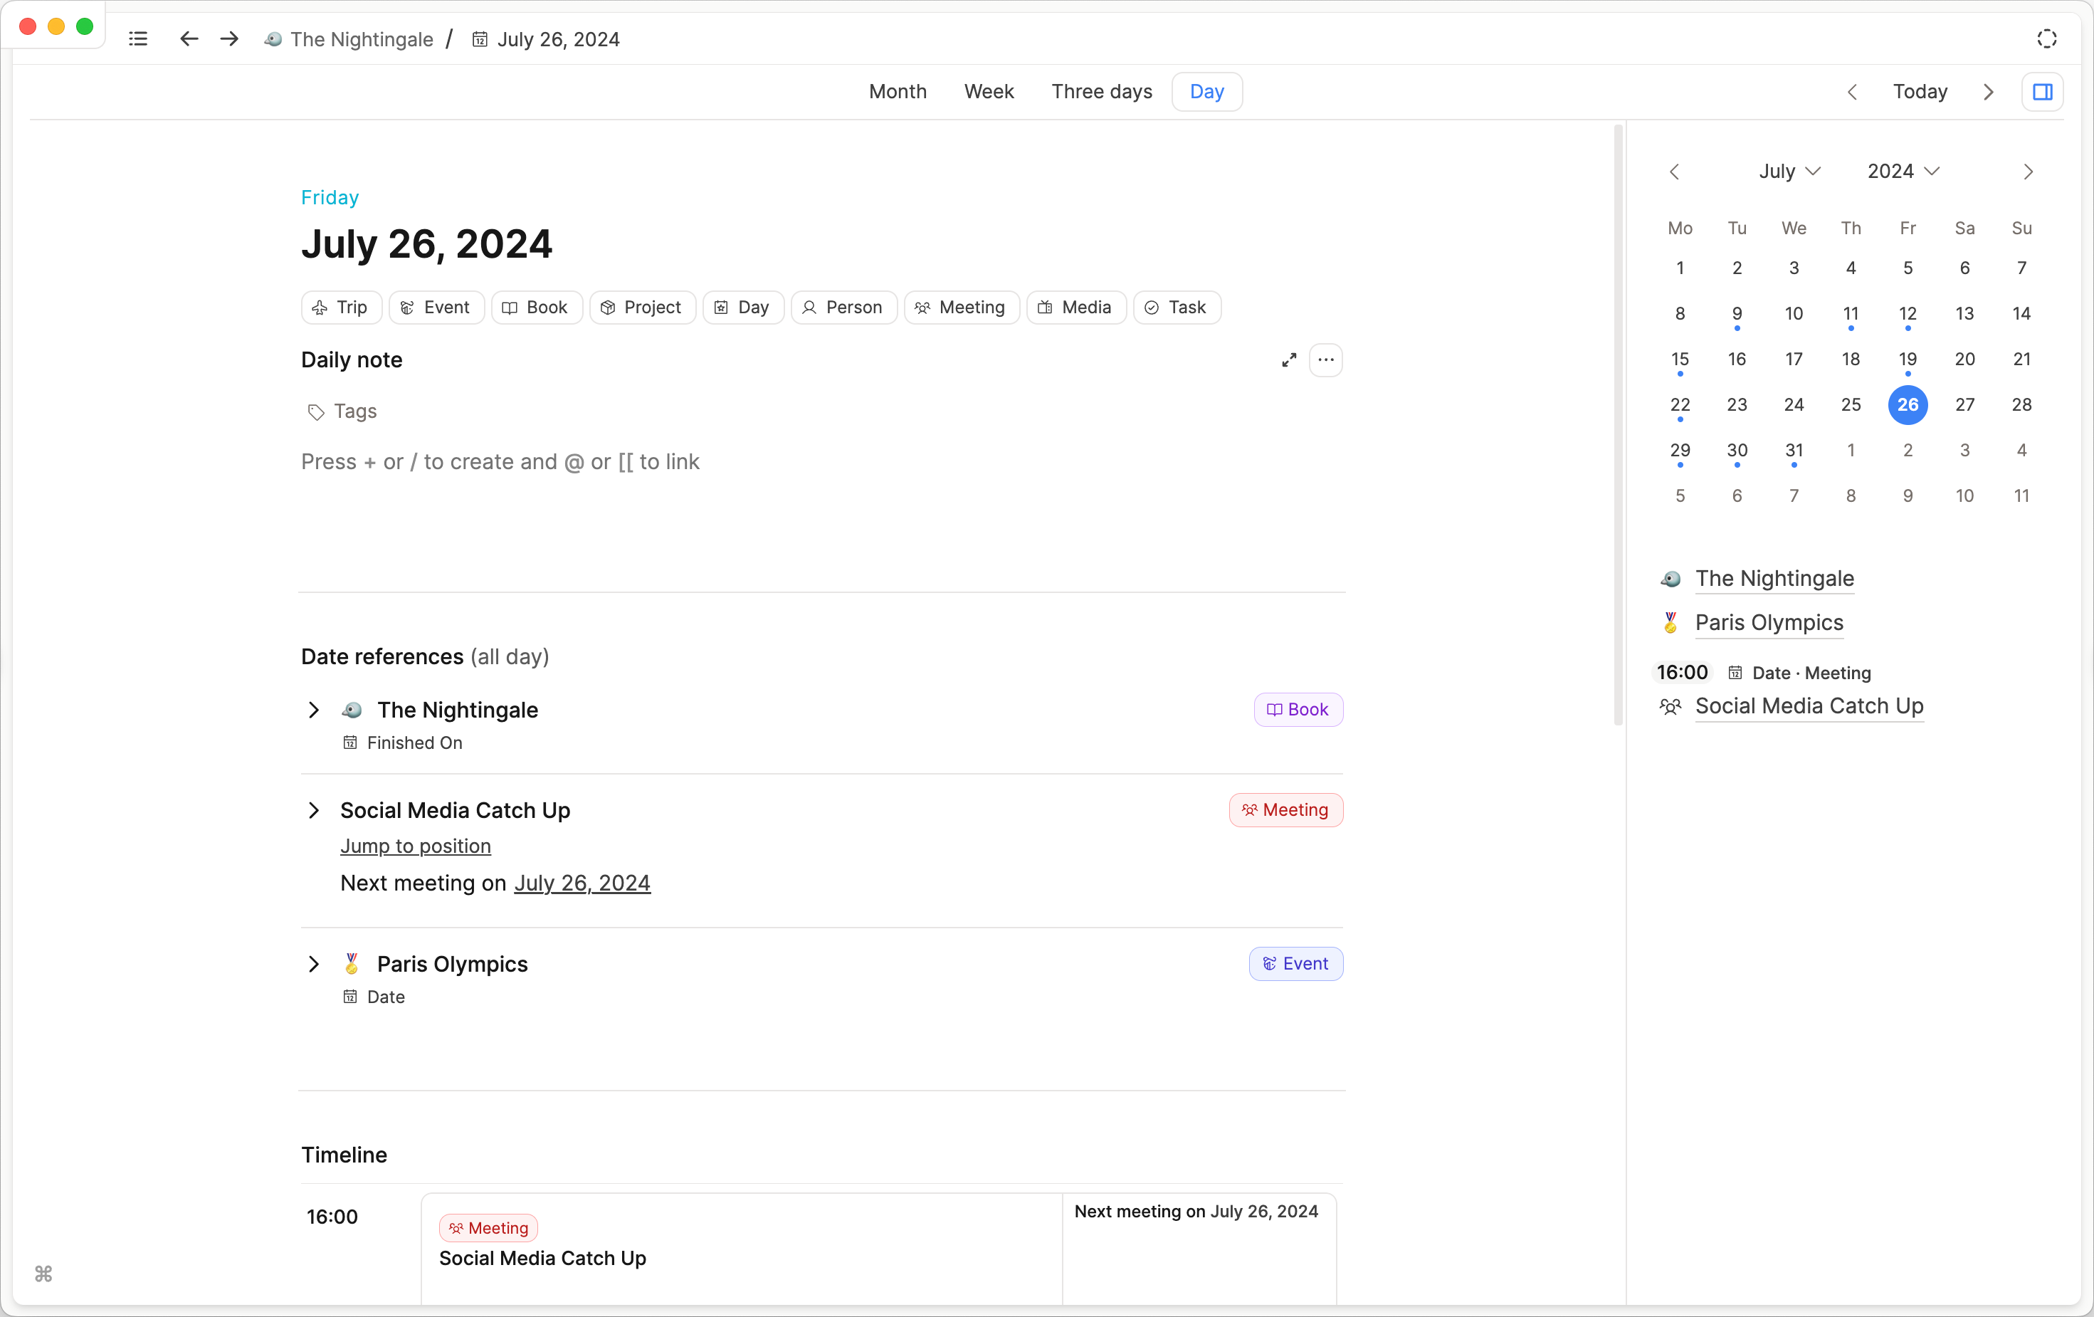2094x1317 pixels.
Task: Expand the Daily note fullscreen icon
Action: pos(1289,360)
